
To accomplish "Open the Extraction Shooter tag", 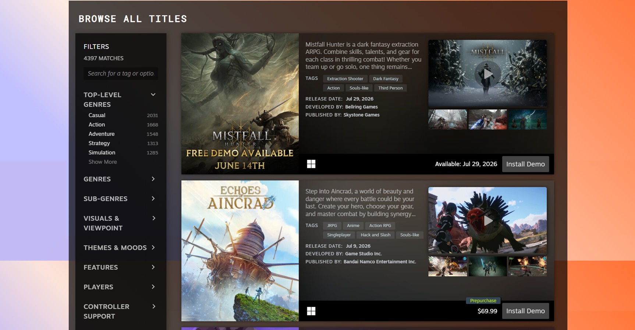I will (x=345, y=78).
